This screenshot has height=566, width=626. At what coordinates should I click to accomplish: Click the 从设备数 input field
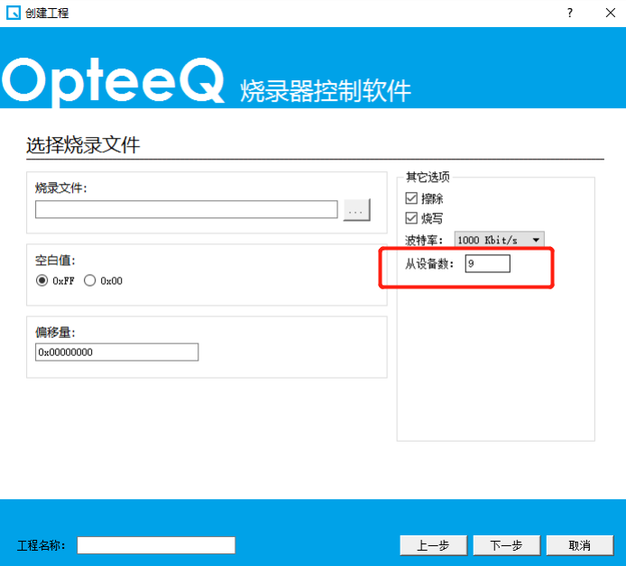click(x=487, y=264)
